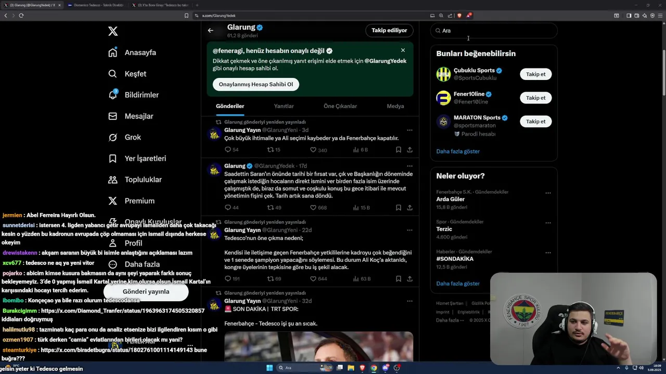Click the Gönderi yayınla button
666x374 pixels.
[x=146, y=291]
